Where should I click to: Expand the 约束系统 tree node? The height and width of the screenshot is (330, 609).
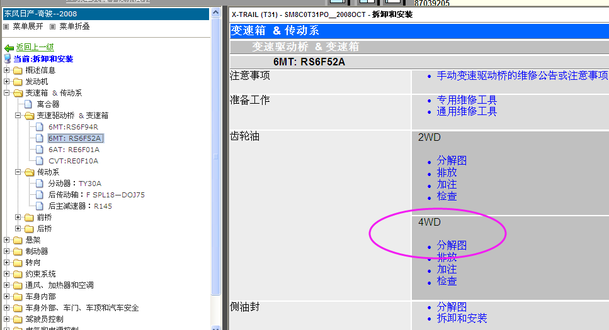(x=6, y=274)
